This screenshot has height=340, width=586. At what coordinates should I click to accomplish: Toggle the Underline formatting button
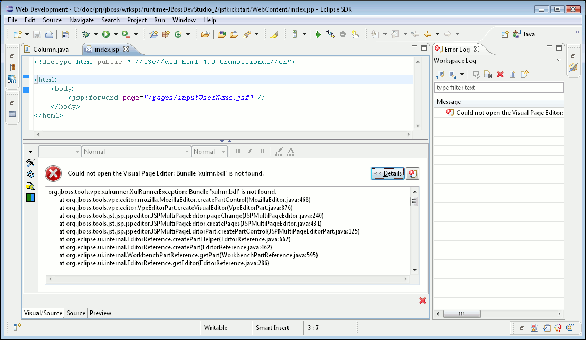pos(262,151)
